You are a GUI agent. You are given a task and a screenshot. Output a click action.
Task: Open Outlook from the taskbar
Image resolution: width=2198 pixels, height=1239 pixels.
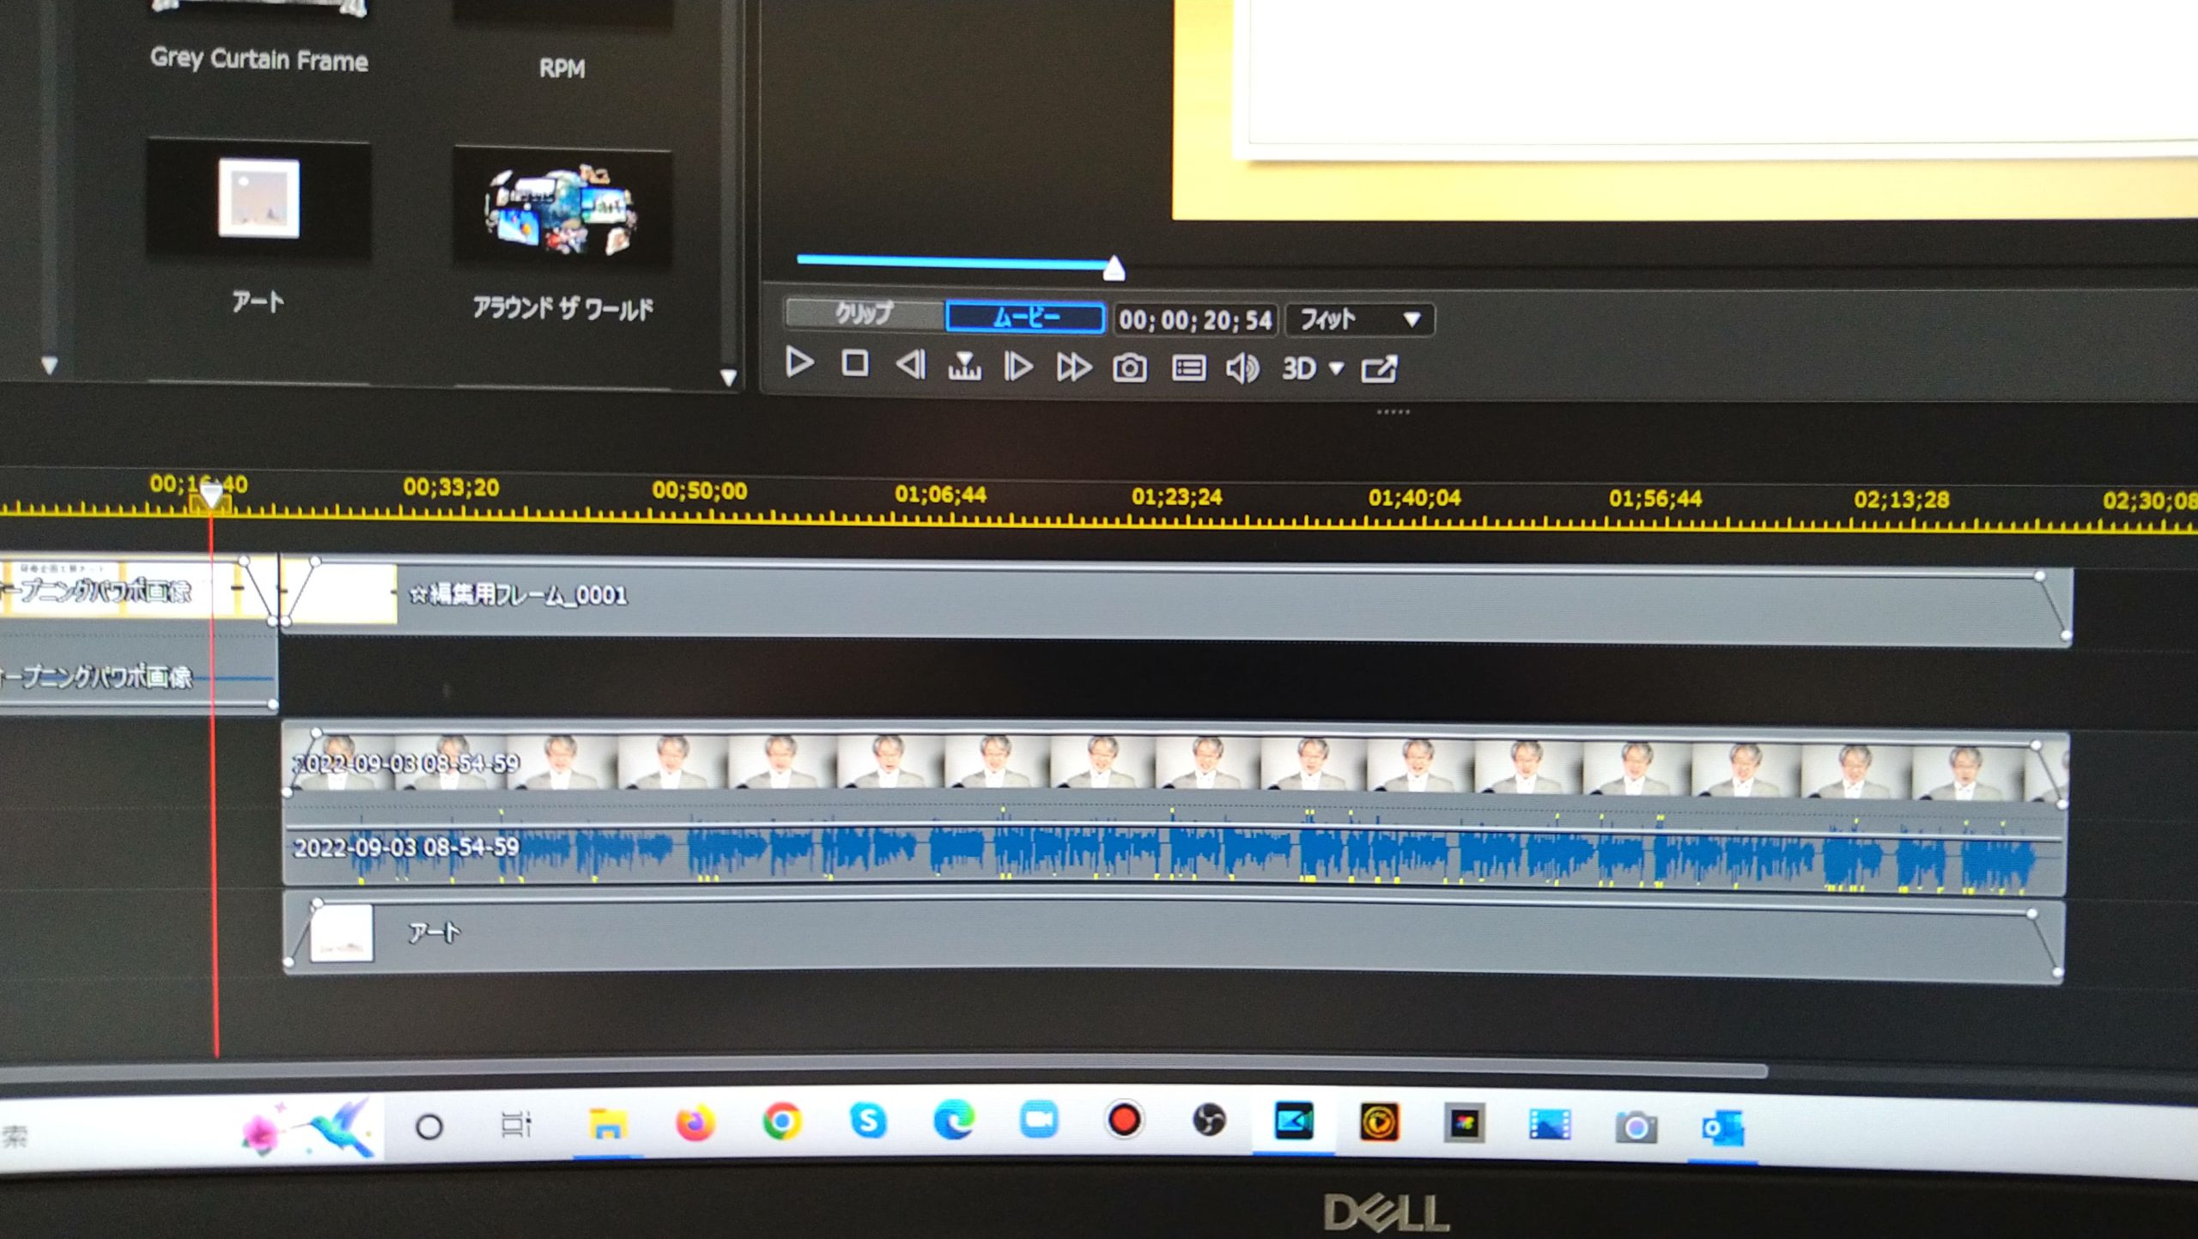click(x=1722, y=1128)
